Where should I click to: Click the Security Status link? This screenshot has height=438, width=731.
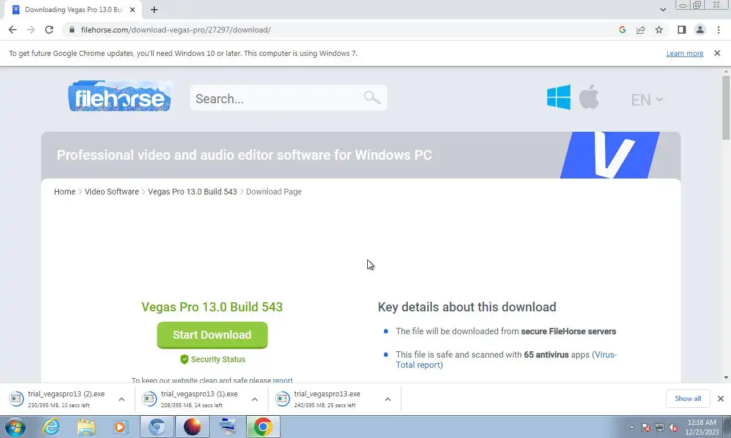coord(218,359)
